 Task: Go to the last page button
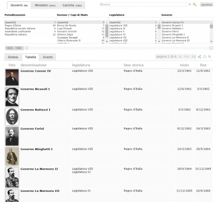193,57
